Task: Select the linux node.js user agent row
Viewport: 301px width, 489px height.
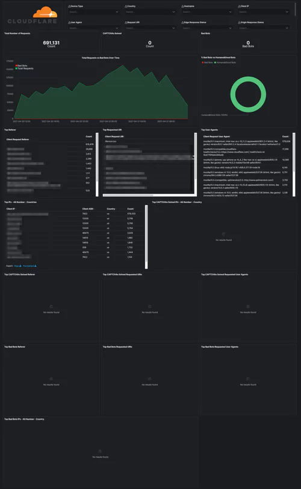Action: pyautogui.click(x=247, y=167)
